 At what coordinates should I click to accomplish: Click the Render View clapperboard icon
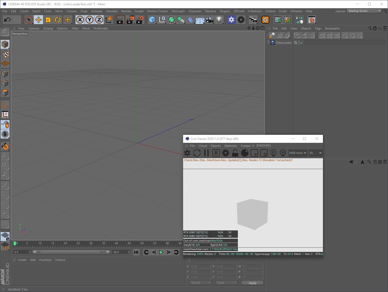pos(120,20)
